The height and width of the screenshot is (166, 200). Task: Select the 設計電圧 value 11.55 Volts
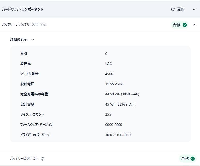pos(114,84)
